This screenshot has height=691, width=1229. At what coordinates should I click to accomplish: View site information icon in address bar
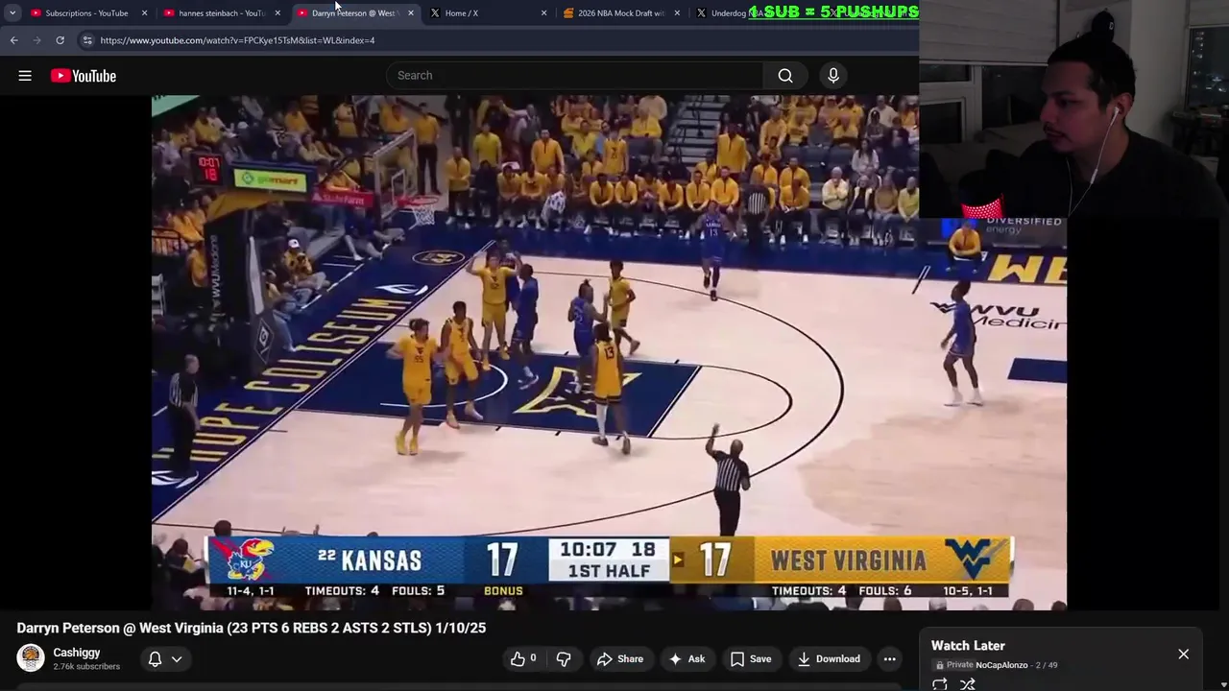coord(87,40)
